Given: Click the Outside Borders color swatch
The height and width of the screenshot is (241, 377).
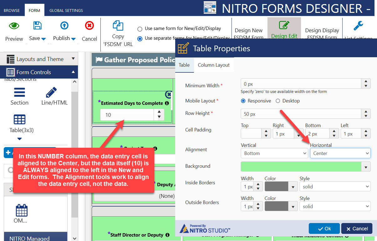Looking at the screenshot, I should pyautogui.click(x=276, y=206).
